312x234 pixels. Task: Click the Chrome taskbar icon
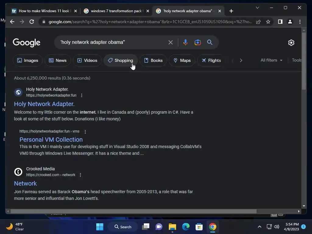[x=212, y=227]
